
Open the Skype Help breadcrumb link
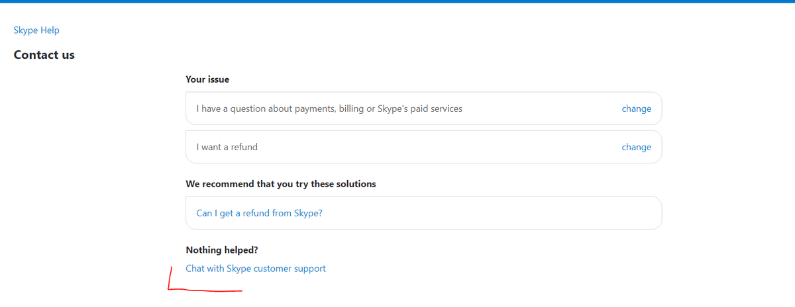click(36, 30)
